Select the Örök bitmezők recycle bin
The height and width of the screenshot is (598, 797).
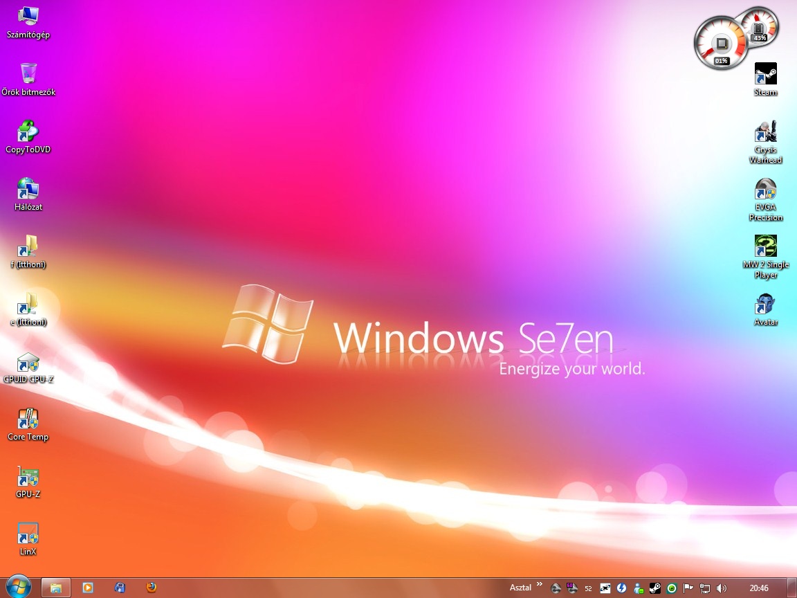28,80
